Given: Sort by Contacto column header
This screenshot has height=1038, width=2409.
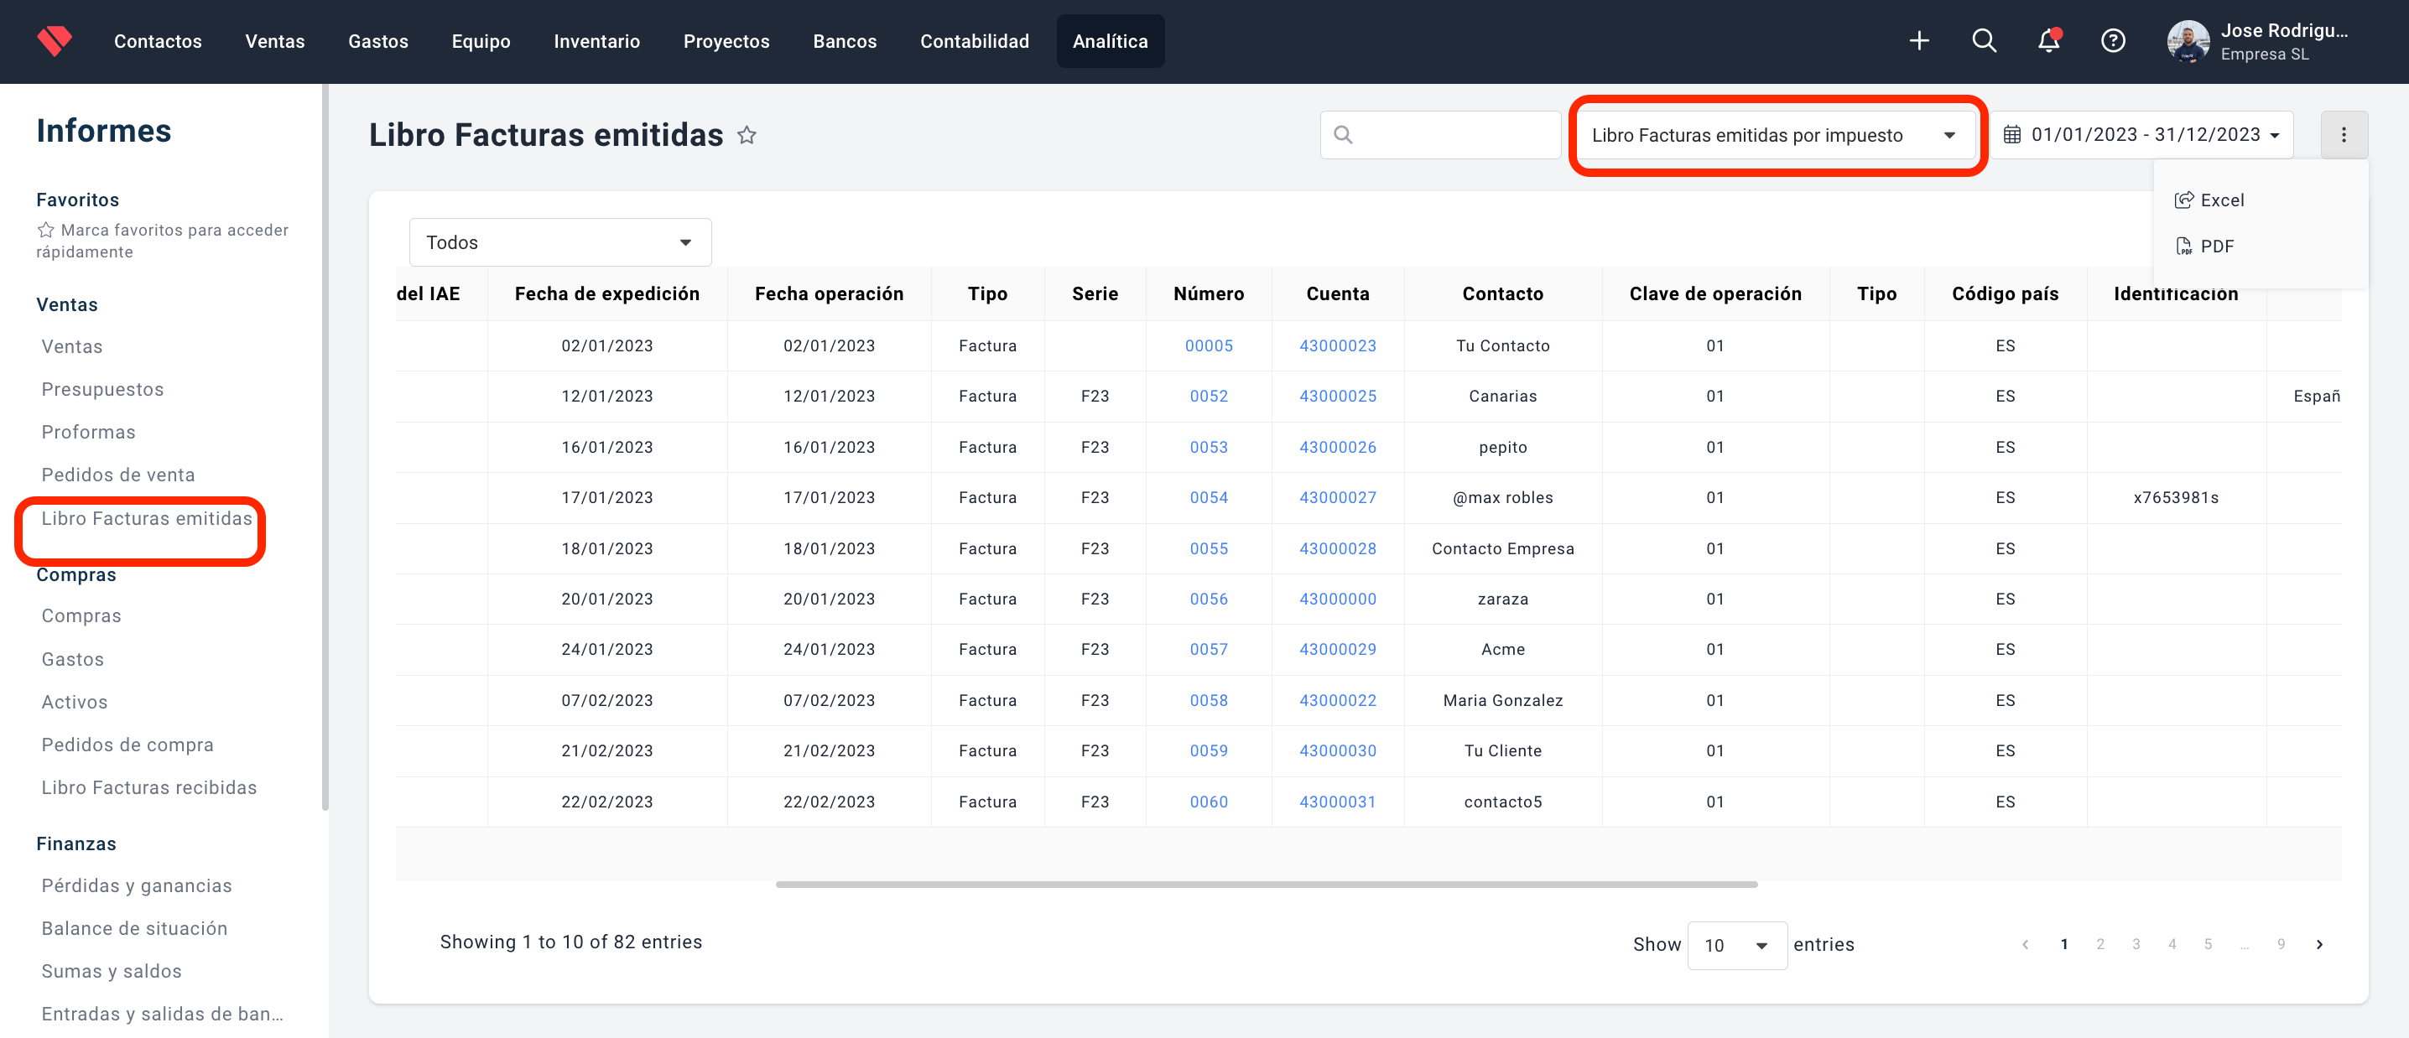Looking at the screenshot, I should 1502,293.
